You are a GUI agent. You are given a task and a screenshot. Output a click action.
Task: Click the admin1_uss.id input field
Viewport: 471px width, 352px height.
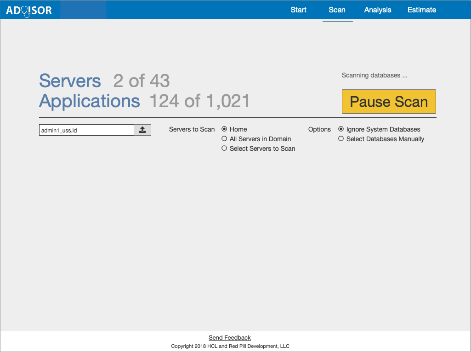click(x=86, y=130)
